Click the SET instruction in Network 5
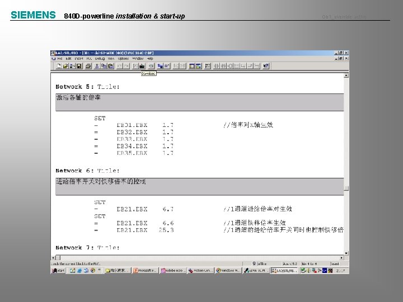The width and height of the screenshot is (403, 302). pos(100,119)
